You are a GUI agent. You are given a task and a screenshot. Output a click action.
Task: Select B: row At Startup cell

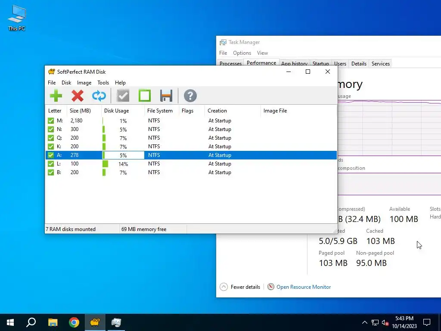click(x=220, y=172)
